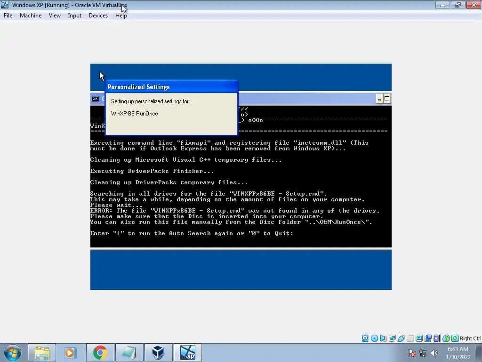Click the VirtualBox window title bar icon
Viewport: 482px width, 362px height.
tap(5, 5)
